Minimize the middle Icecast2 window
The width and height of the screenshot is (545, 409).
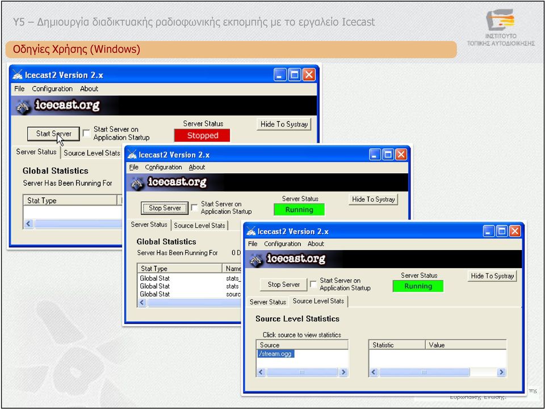[375, 155]
